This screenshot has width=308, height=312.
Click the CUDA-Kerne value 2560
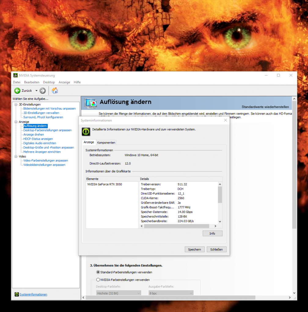(x=181, y=198)
